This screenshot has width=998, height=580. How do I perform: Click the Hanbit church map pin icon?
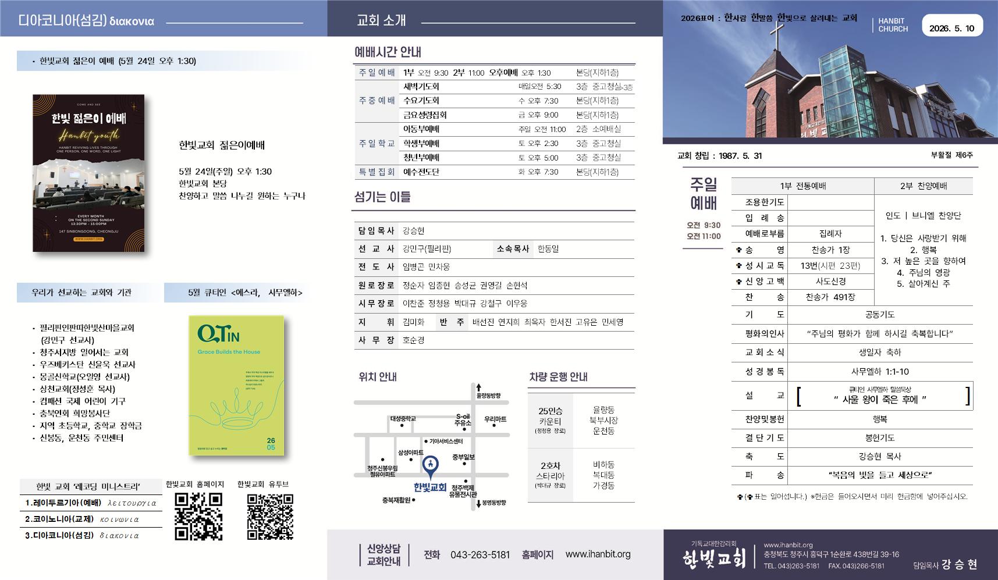click(430, 467)
